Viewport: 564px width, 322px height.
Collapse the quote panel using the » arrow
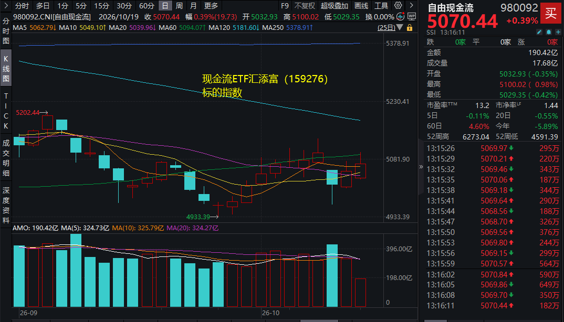(x=421, y=166)
